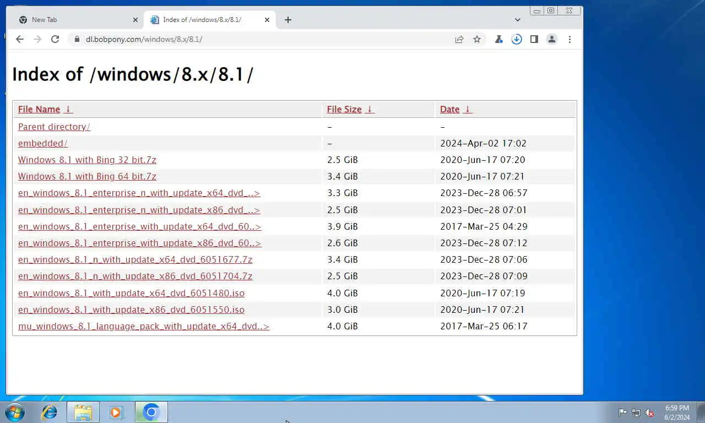Click the page heading Index of /windows/8.x/8.1/
The image size is (705, 423).
(132, 74)
